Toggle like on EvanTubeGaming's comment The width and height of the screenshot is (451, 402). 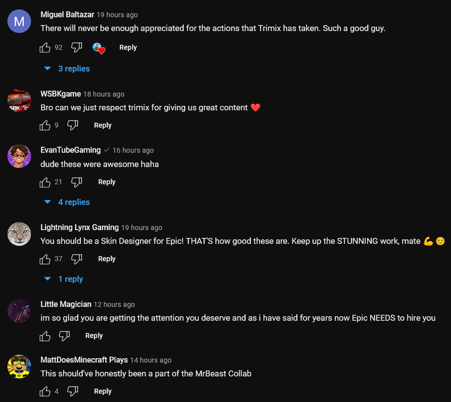pyautogui.click(x=45, y=182)
